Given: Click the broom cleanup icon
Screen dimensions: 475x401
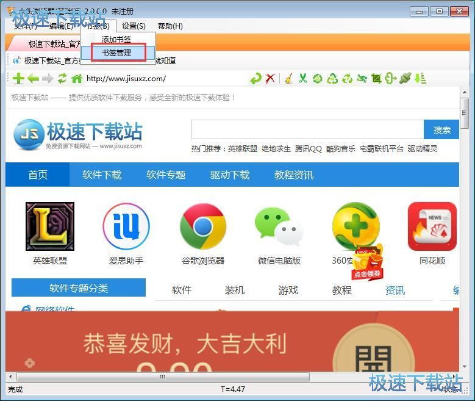Looking at the screenshot, I should [x=288, y=79].
